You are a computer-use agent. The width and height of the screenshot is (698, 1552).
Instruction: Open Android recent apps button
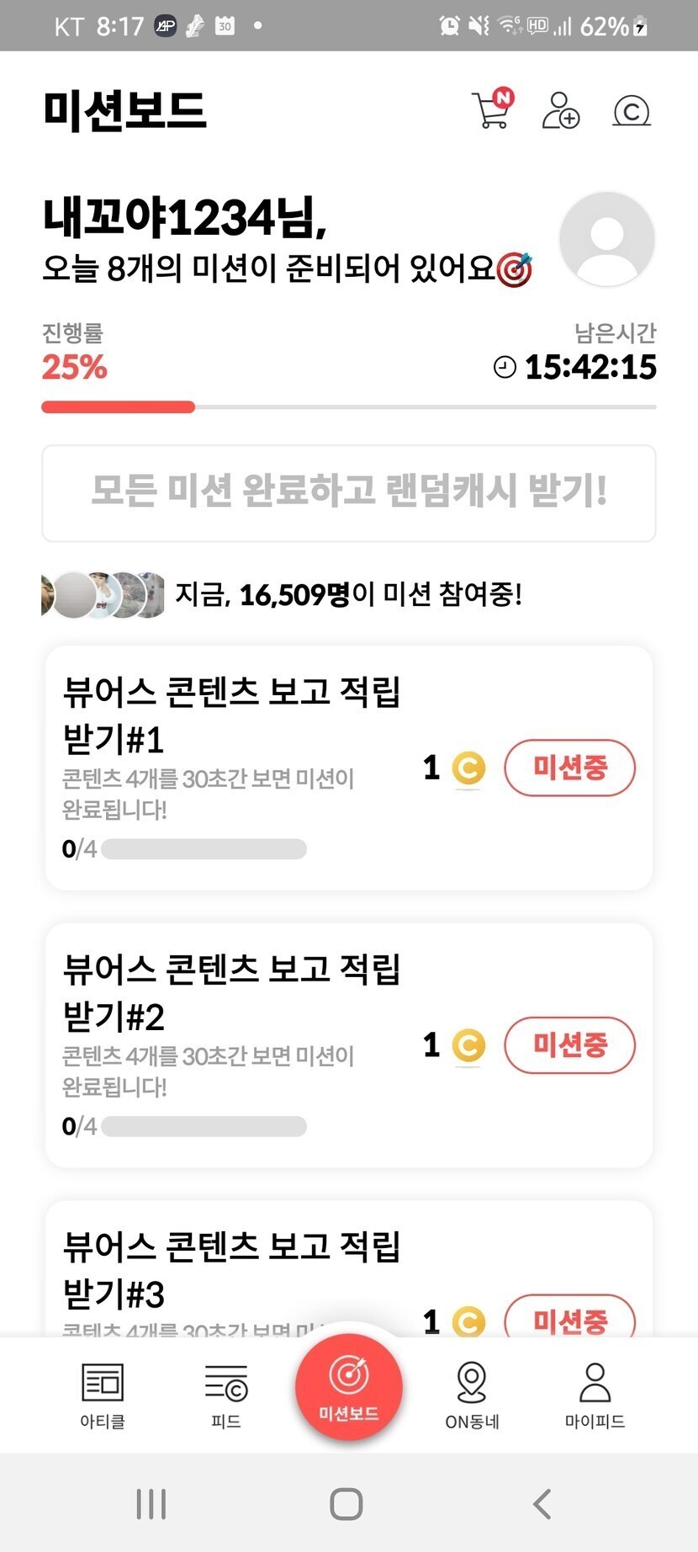tap(151, 1503)
